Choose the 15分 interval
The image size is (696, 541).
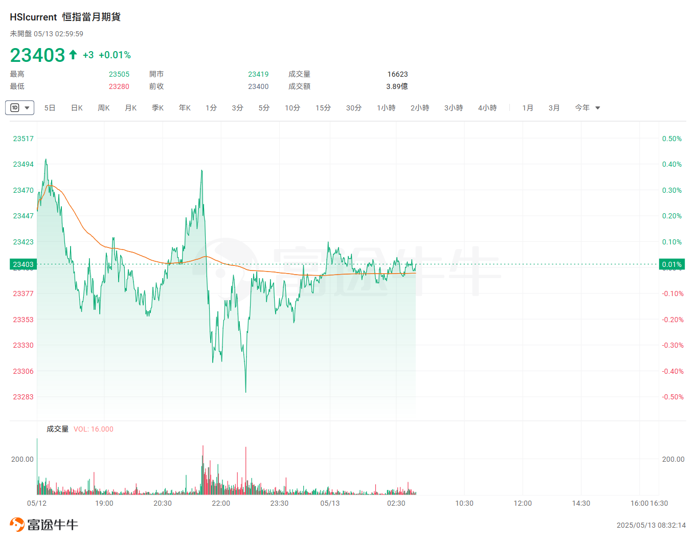point(323,108)
